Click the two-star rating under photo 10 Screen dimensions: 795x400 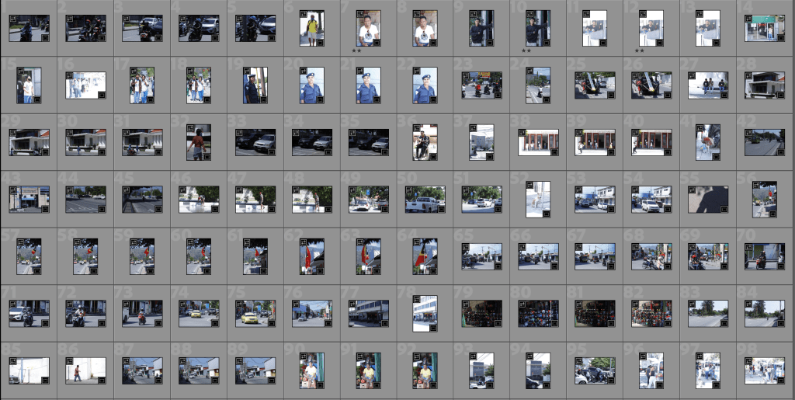(x=526, y=51)
